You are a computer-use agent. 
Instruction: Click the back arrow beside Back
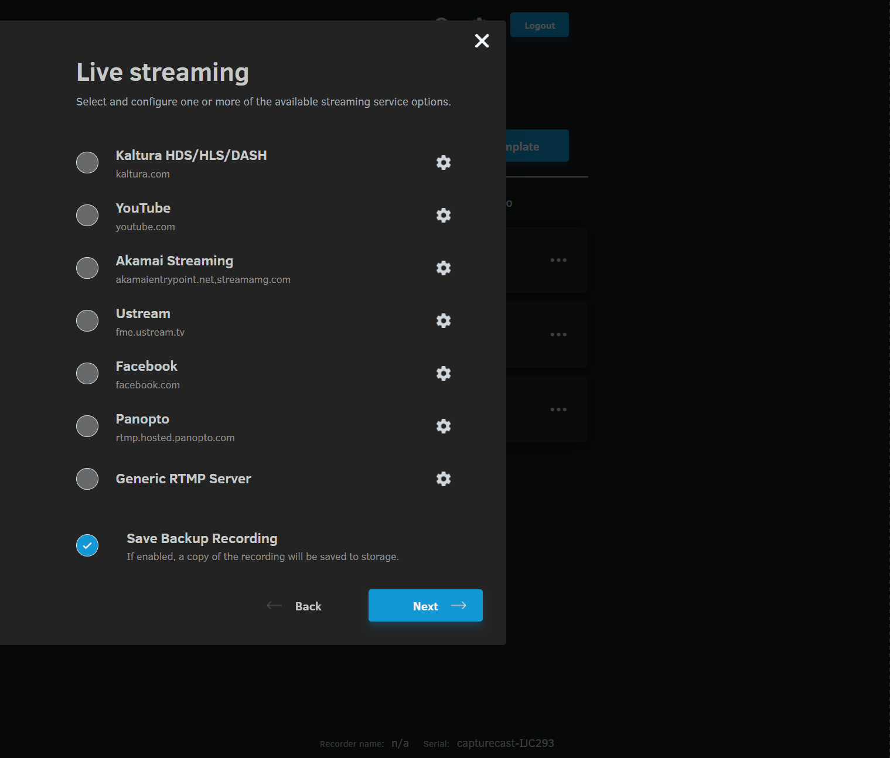pyautogui.click(x=274, y=606)
